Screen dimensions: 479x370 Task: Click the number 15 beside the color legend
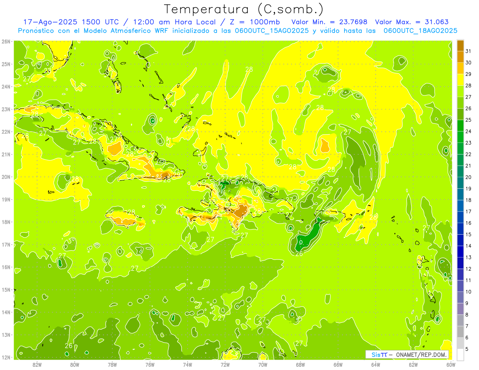click(469, 234)
